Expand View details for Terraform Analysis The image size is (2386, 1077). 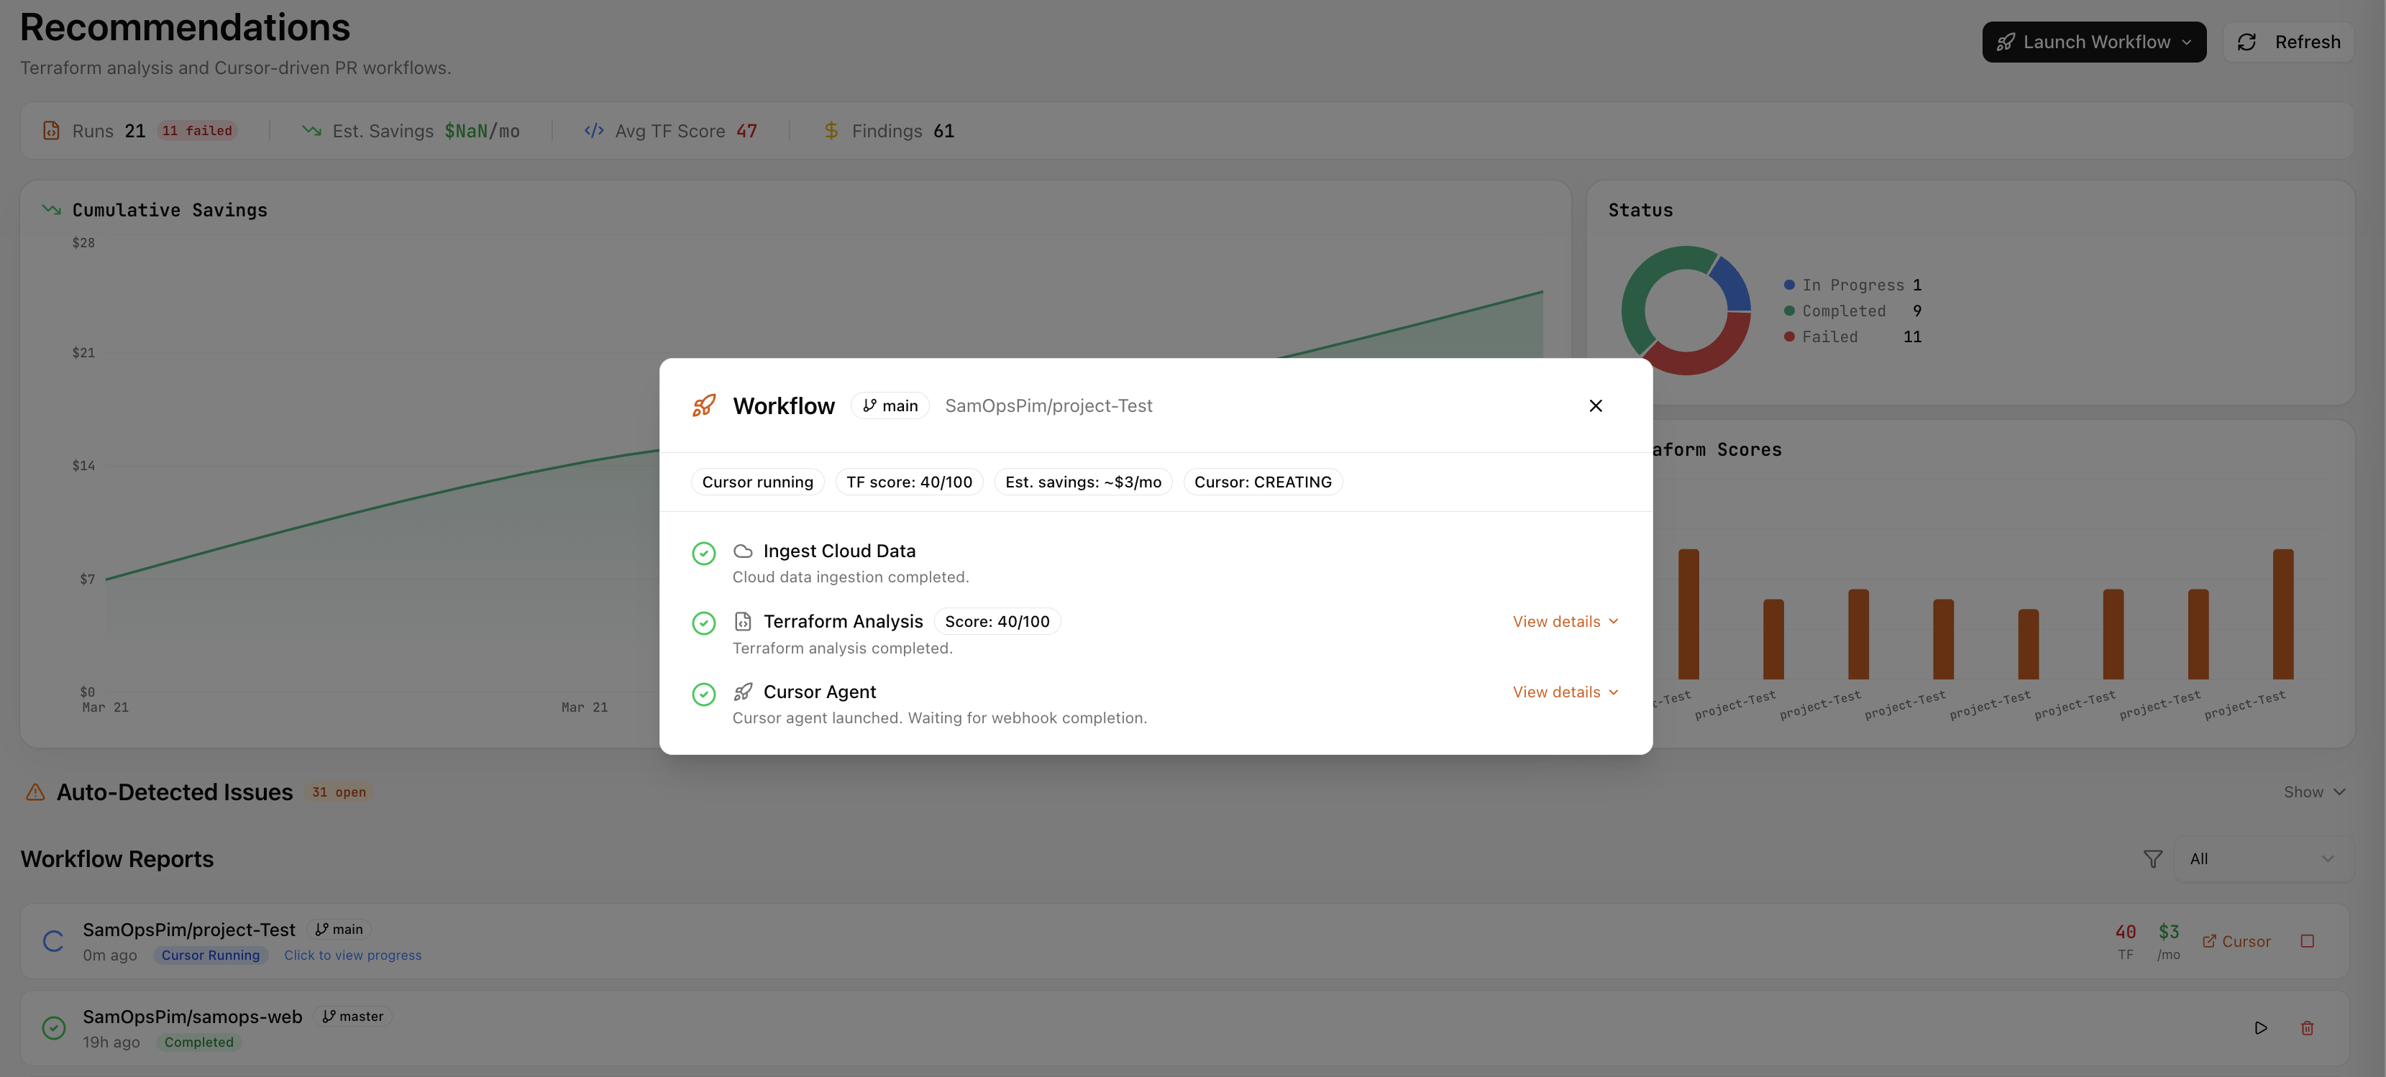[1565, 620]
